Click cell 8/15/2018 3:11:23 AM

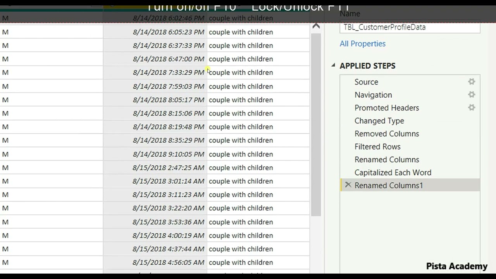(155, 195)
